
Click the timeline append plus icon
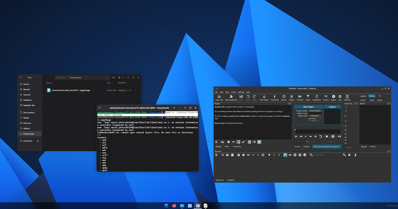tap(243, 155)
